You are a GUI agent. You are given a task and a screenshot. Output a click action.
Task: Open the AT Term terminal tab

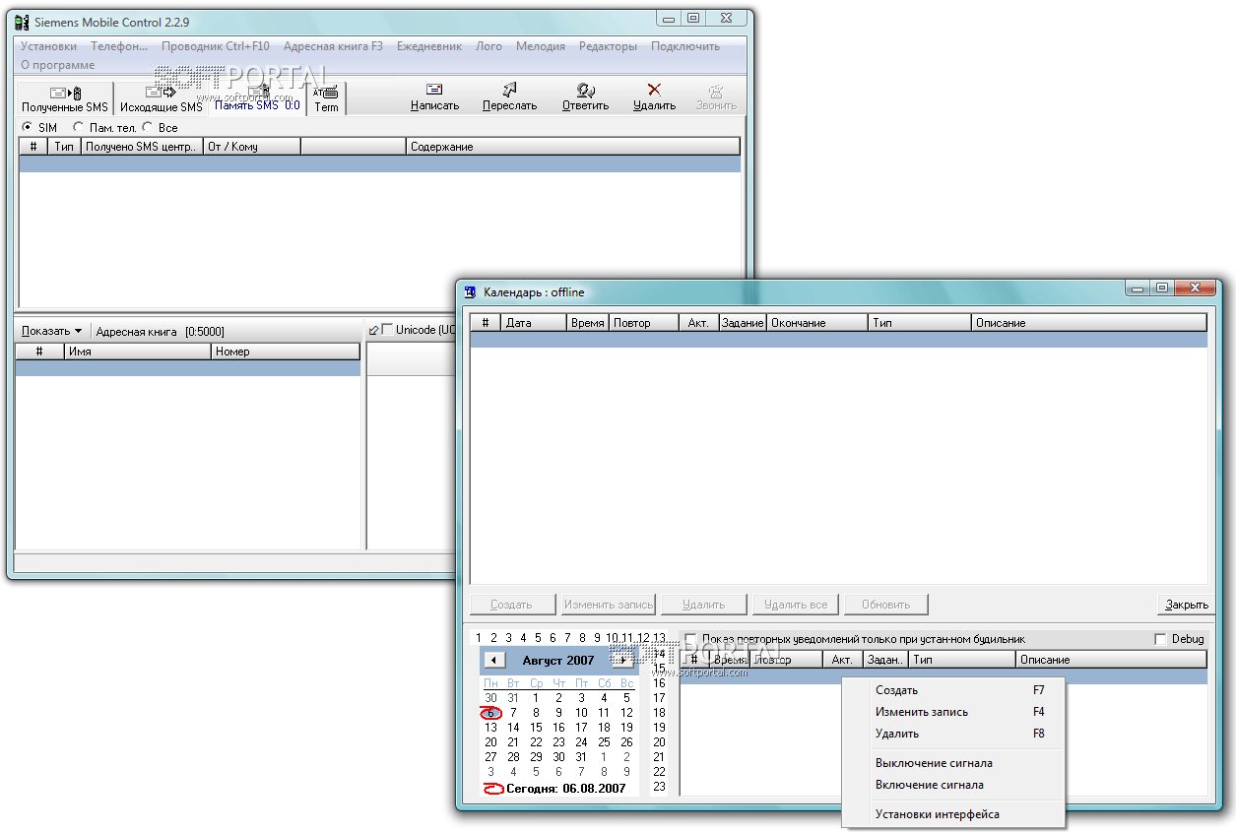pos(326,98)
